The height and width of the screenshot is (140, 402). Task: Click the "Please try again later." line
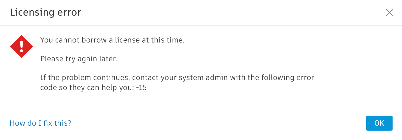79,59
